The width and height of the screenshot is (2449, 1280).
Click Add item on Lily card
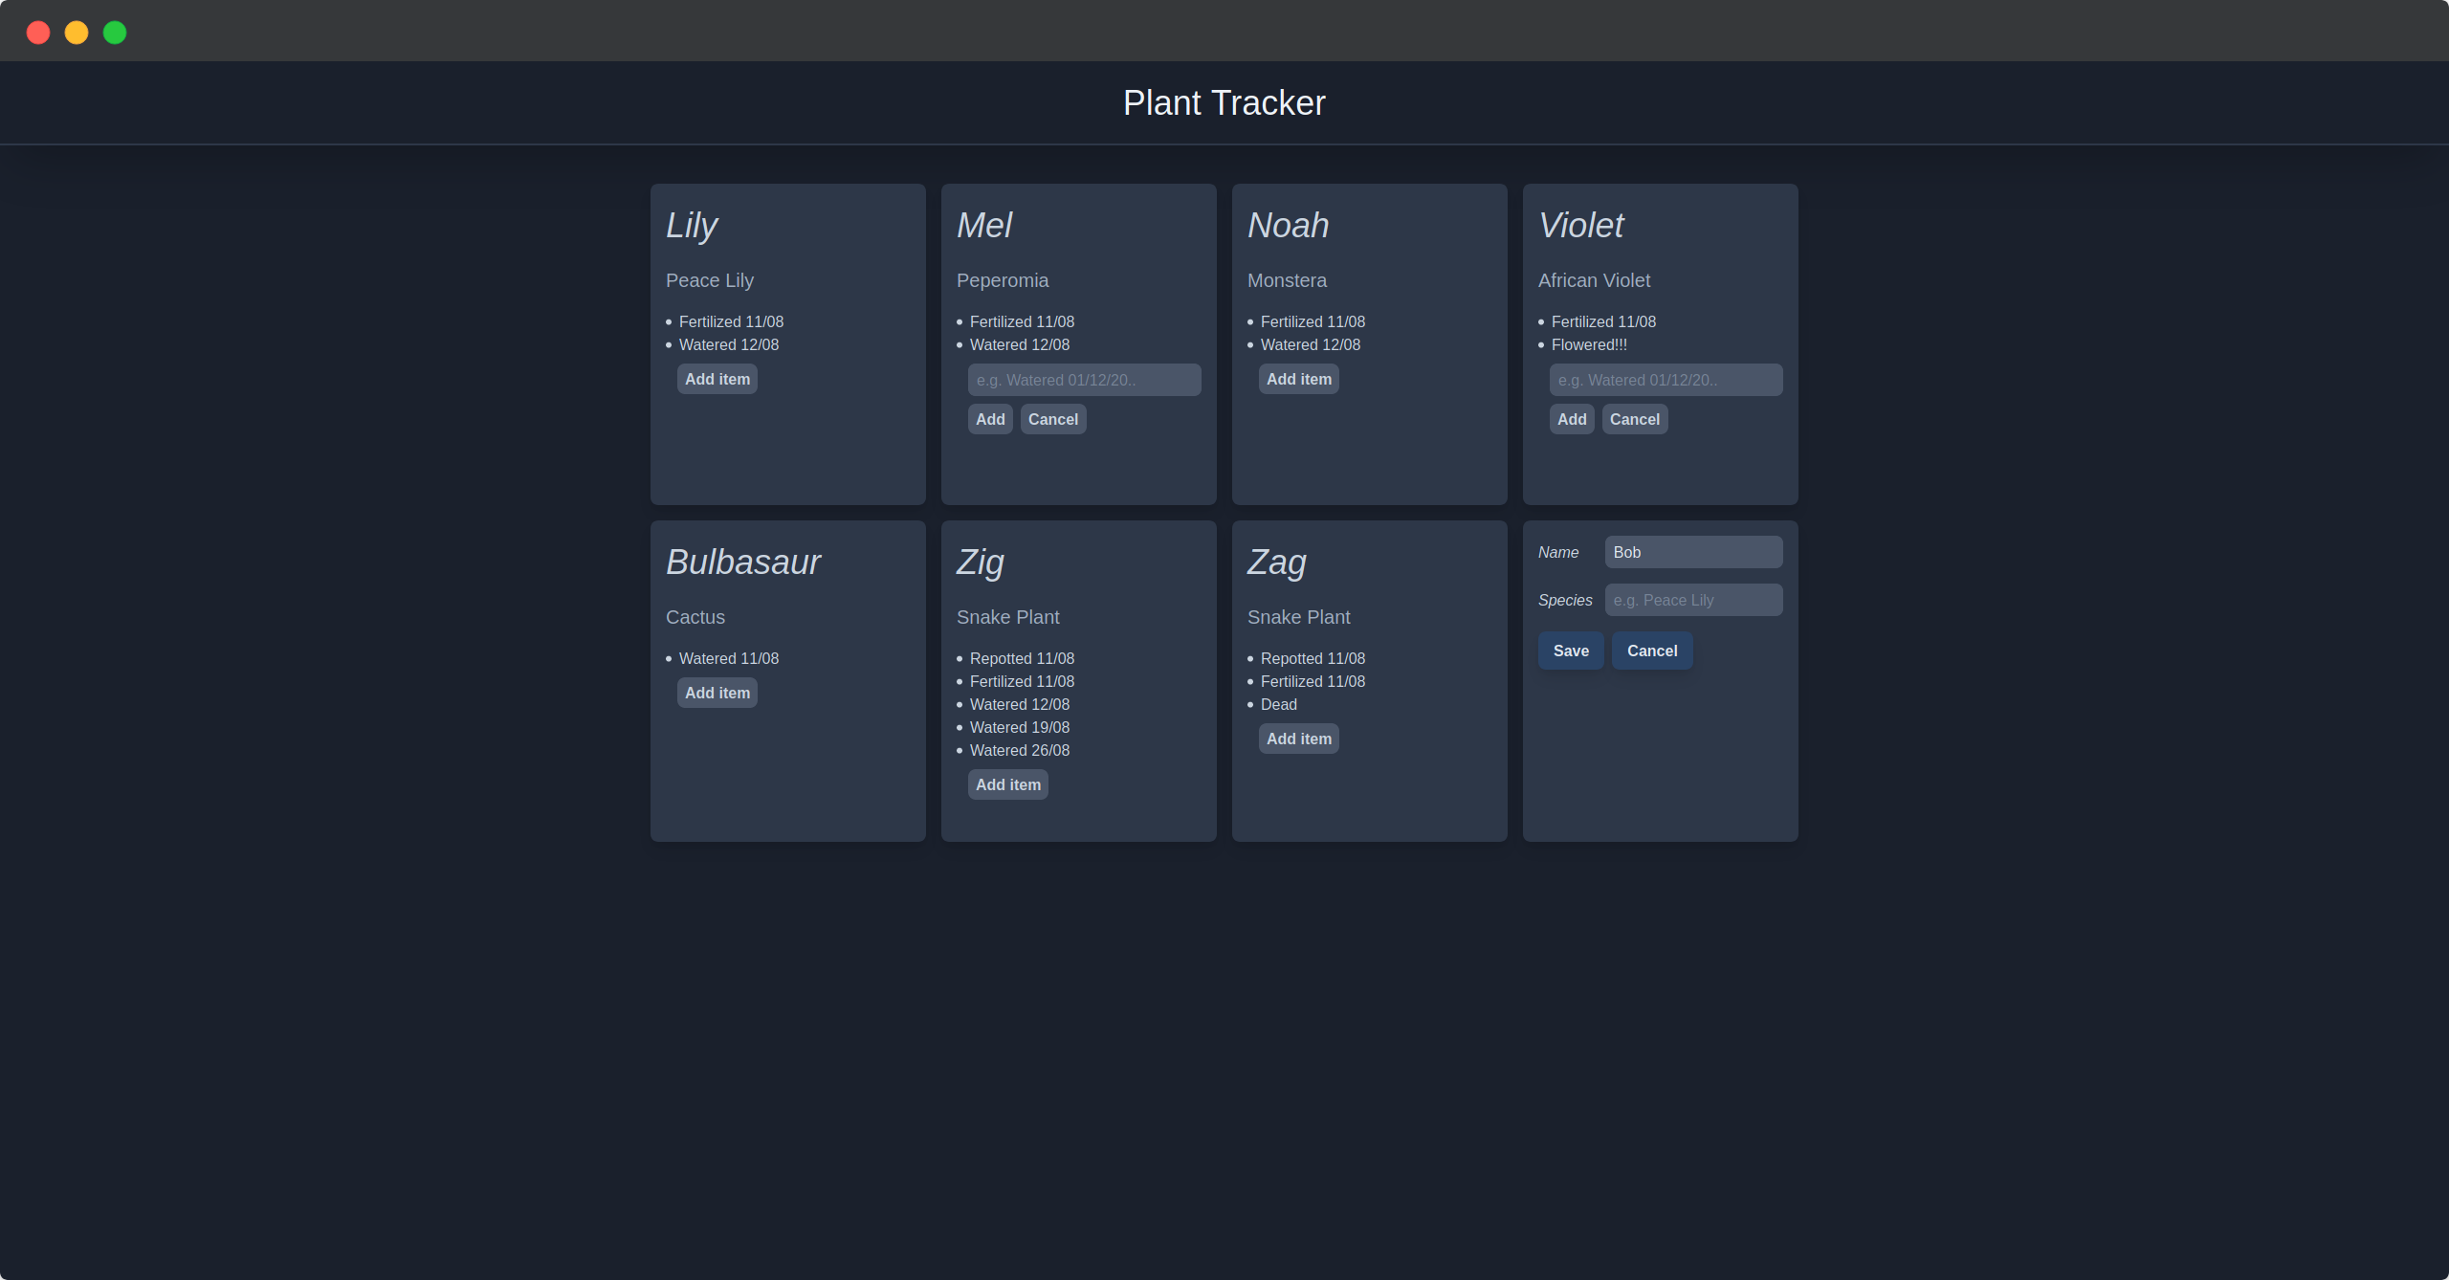[x=717, y=379]
